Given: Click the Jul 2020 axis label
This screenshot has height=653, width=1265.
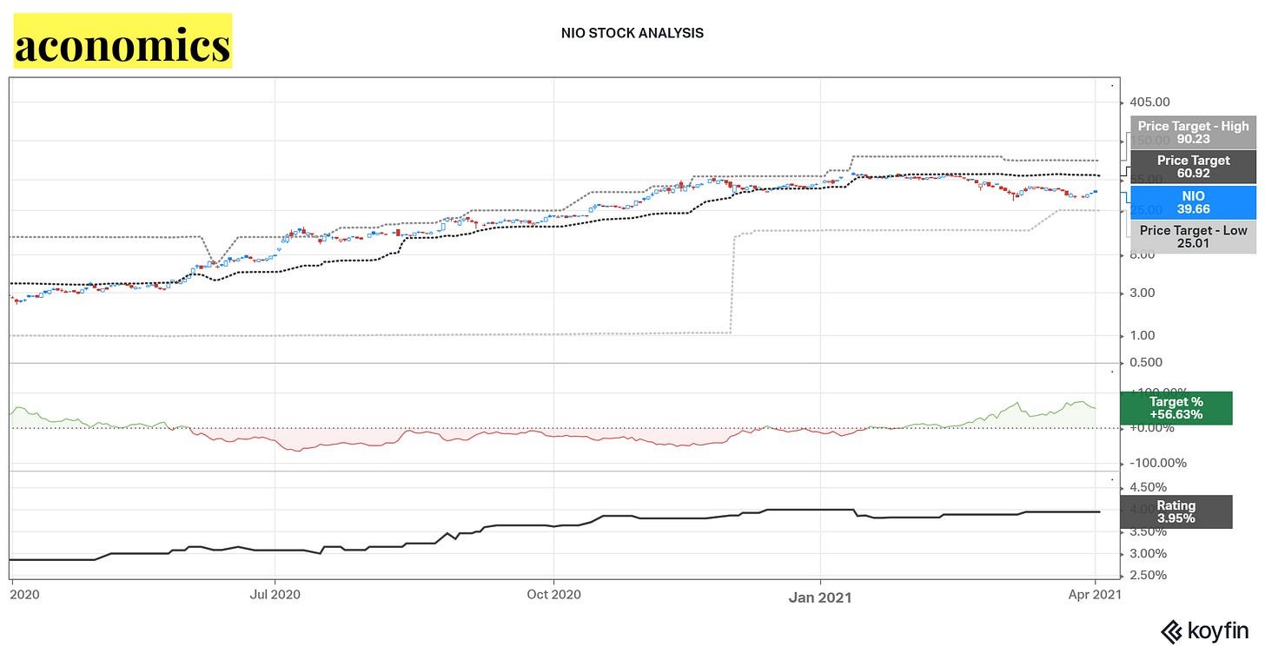Looking at the screenshot, I should (x=275, y=596).
